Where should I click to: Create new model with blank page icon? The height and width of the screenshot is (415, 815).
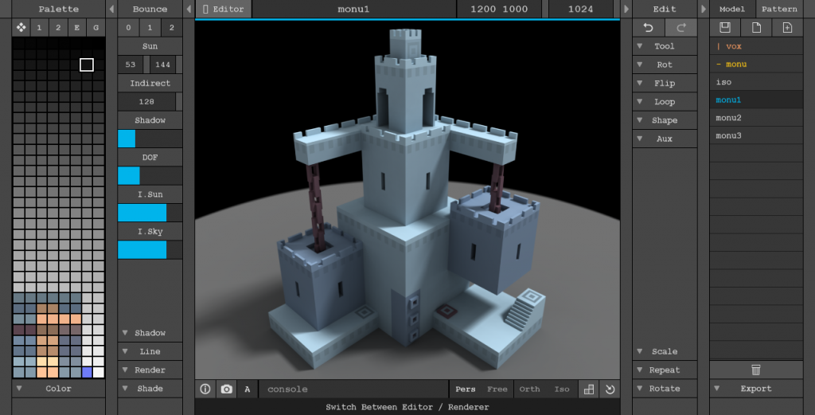coord(756,28)
